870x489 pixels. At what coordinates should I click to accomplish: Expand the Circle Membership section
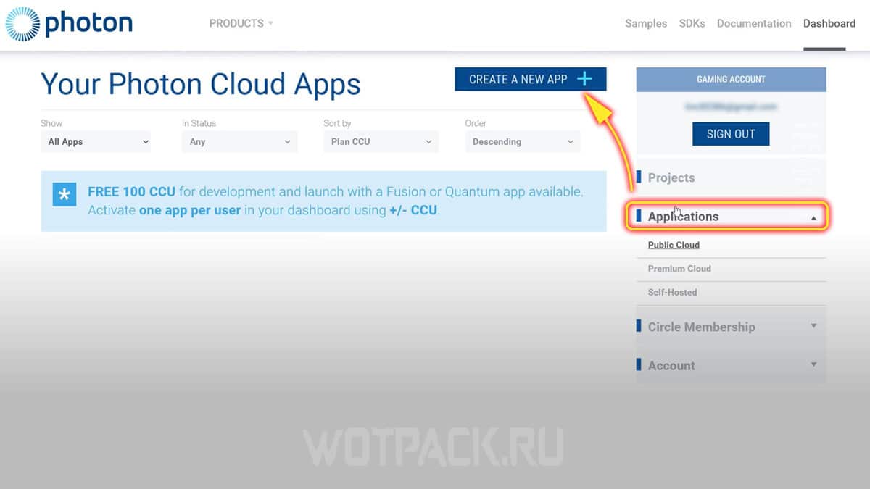click(731, 327)
